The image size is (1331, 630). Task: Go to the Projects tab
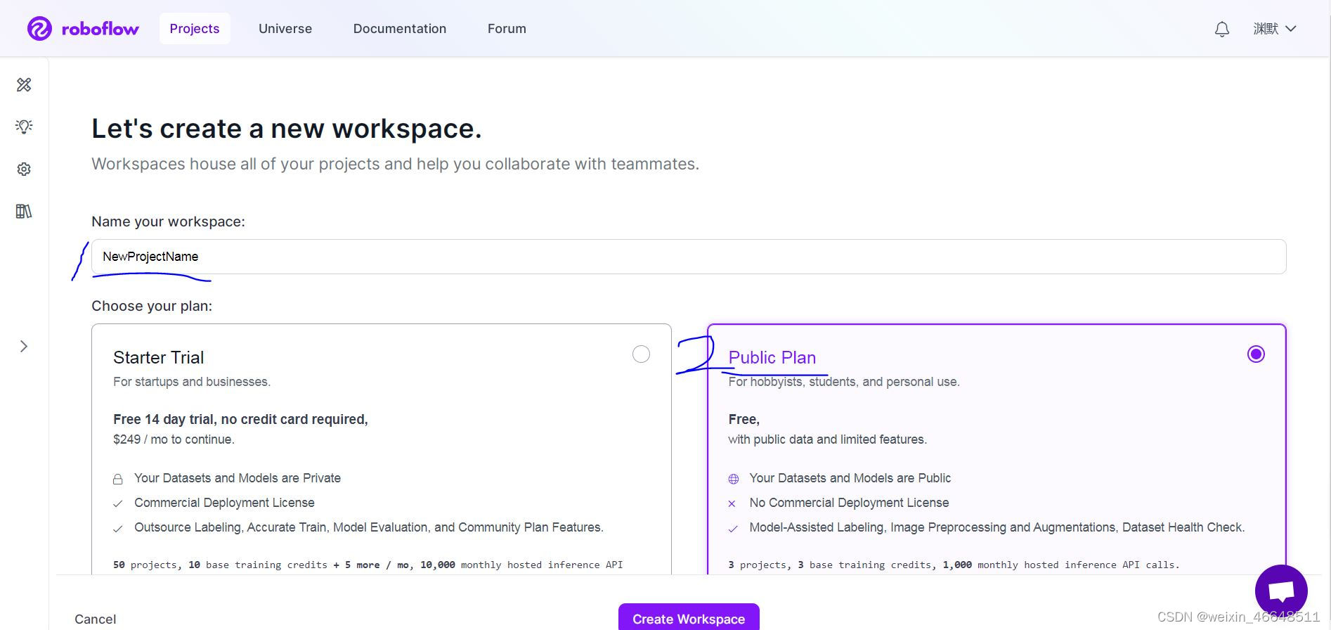click(195, 29)
